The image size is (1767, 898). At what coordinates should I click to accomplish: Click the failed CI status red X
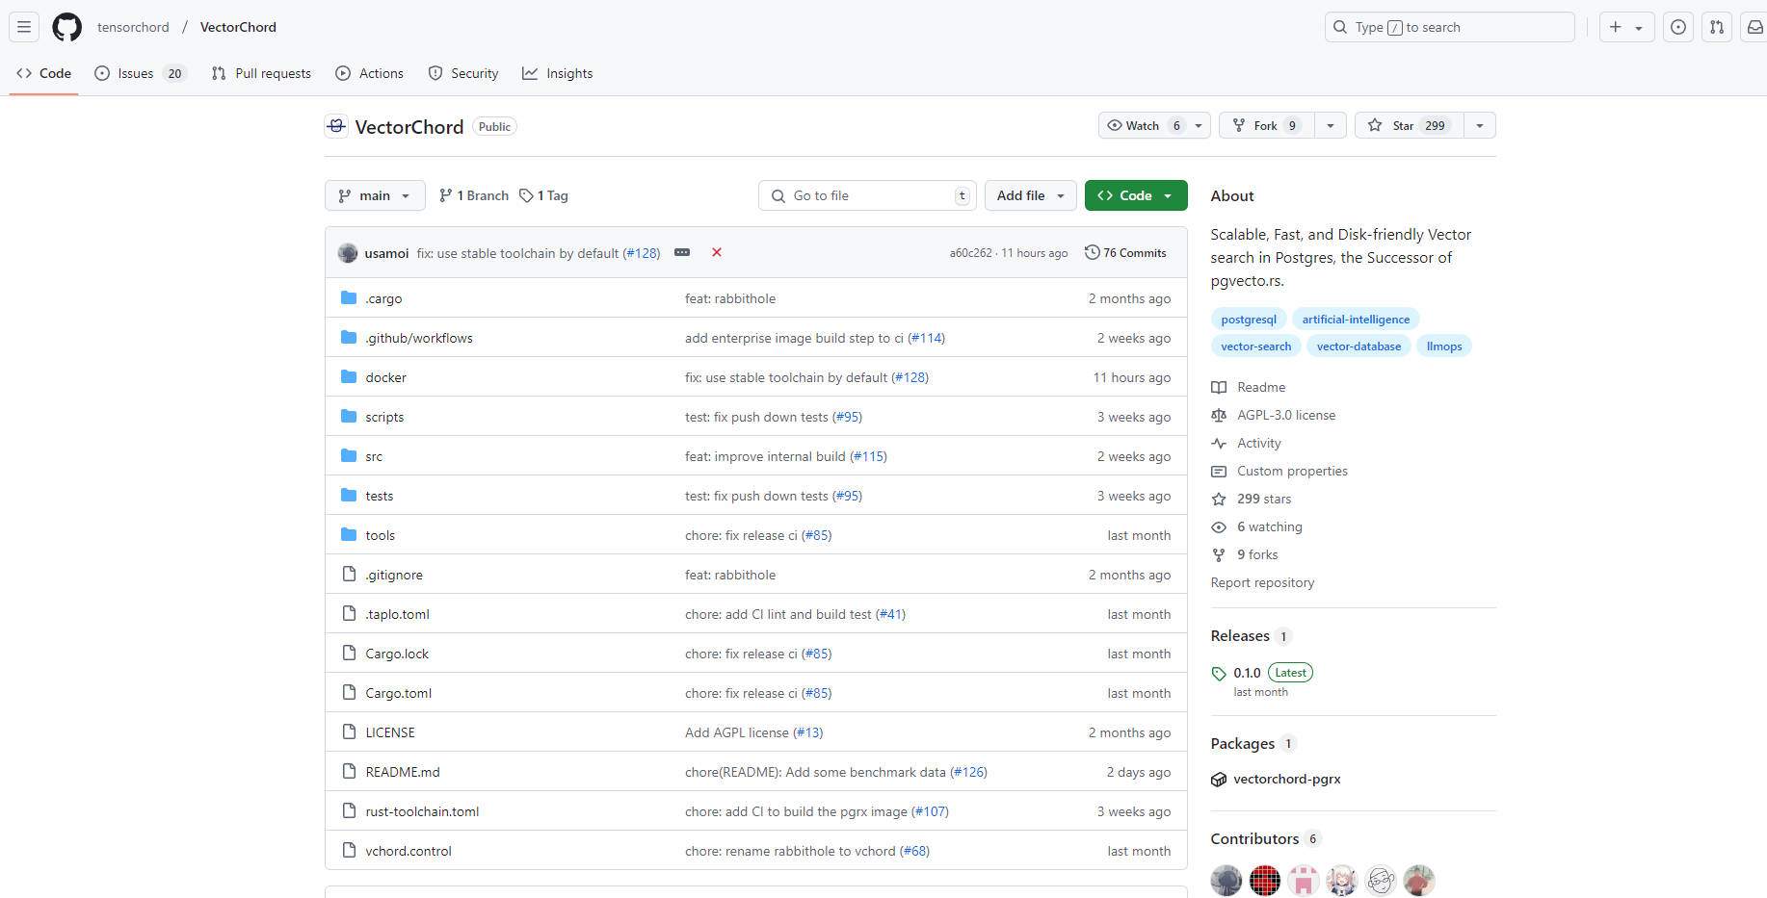716,252
